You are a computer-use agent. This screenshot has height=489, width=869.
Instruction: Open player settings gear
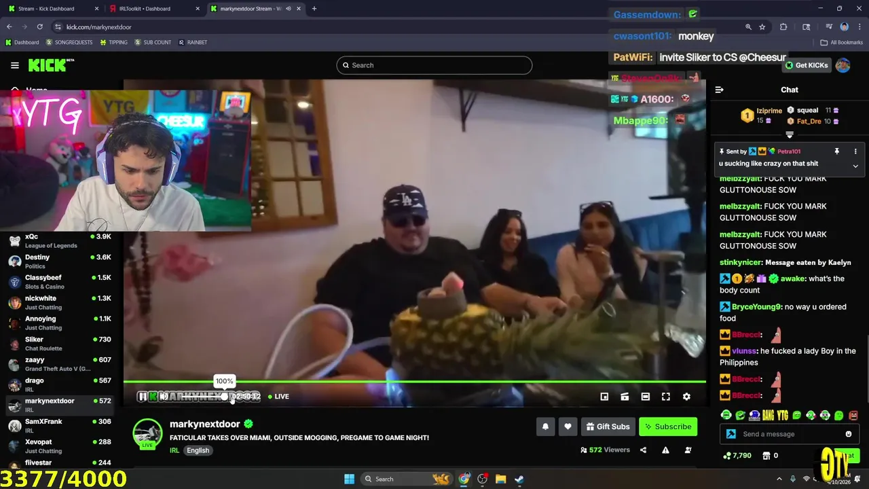(686, 397)
